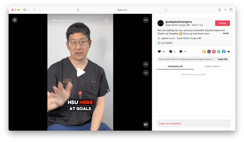
Task: Select the video URL text
Action: pos(186,59)
